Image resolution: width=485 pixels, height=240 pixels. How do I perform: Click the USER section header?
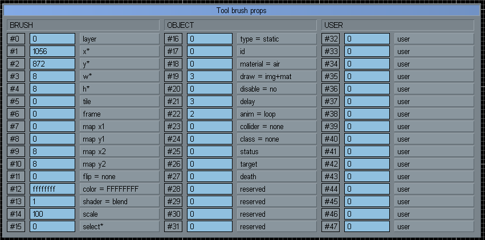tap(398, 26)
